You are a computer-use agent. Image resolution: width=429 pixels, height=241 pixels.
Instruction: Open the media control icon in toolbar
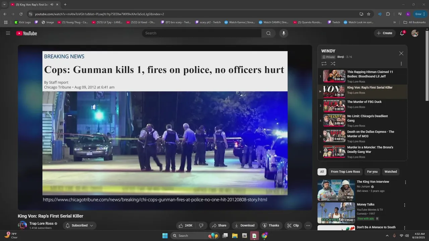pos(400,14)
